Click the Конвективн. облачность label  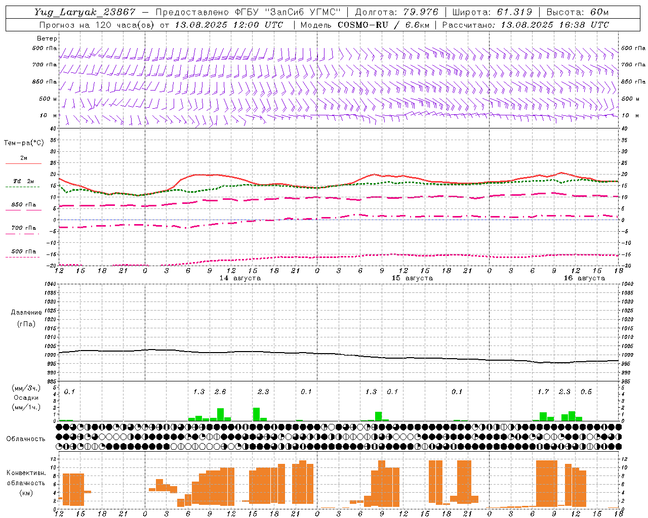coord(26,478)
